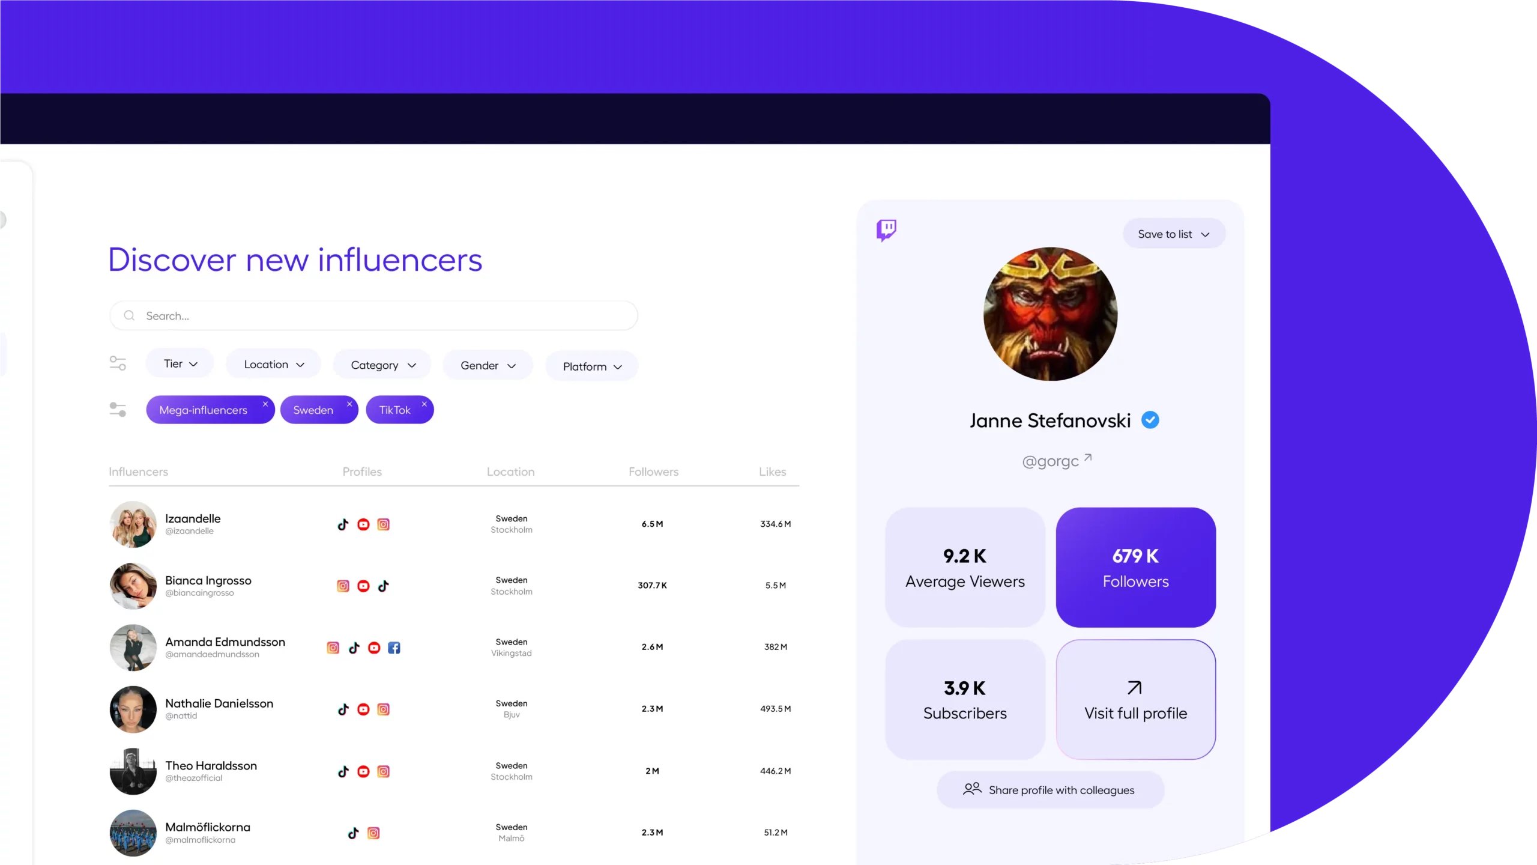
Task: Click Share profile with colleagues link
Action: tap(1050, 790)
